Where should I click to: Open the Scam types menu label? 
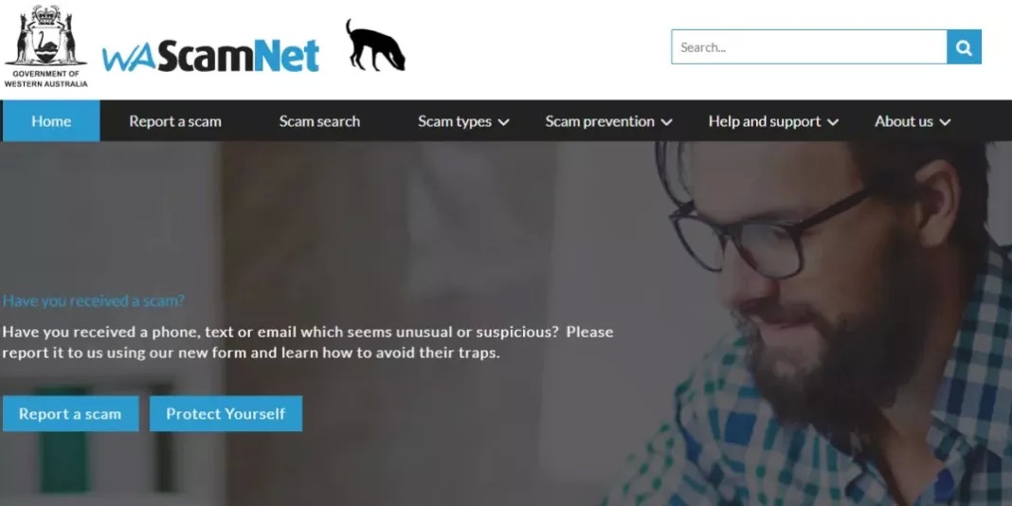pos(455,121)
